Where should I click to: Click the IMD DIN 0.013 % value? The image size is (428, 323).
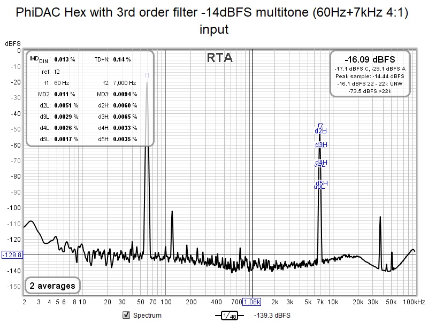tap(65, 59)
